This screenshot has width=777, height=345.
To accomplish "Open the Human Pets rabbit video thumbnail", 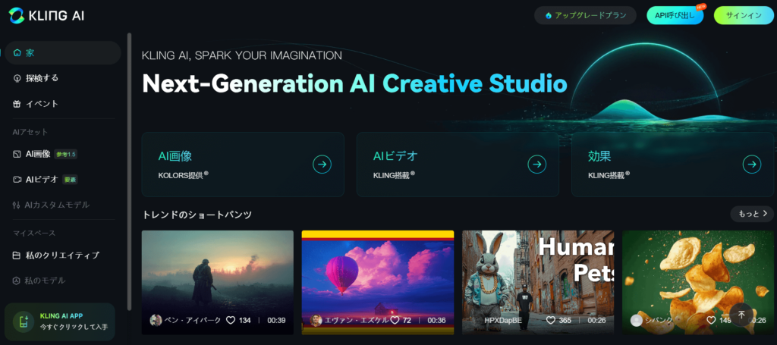I will (x=538, y=282).
